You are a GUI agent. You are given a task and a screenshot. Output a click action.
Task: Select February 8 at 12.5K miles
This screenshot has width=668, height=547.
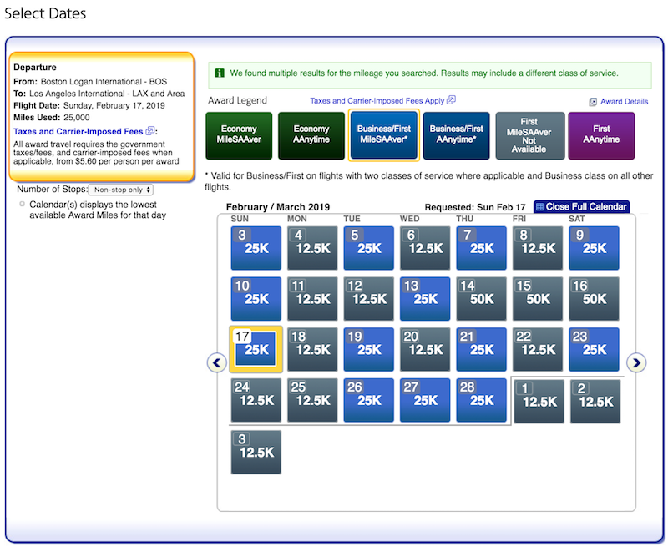click(x=538, y=248)
